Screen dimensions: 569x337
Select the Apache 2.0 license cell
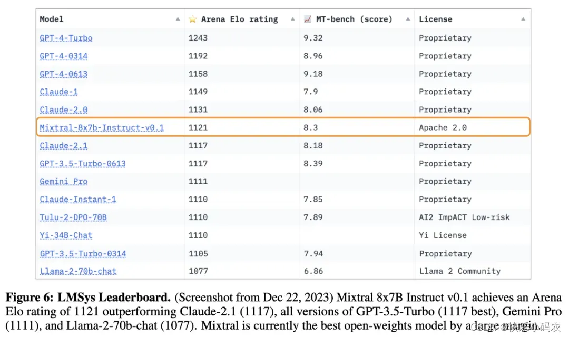pyautogui.click(x=443, y=127)
